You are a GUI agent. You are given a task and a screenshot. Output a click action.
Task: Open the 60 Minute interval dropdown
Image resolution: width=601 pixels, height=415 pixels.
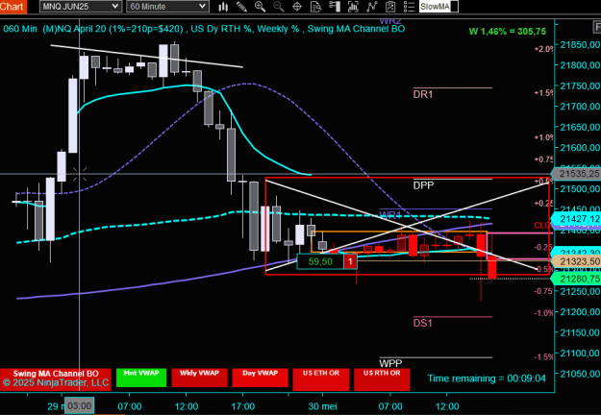(167, 6)
